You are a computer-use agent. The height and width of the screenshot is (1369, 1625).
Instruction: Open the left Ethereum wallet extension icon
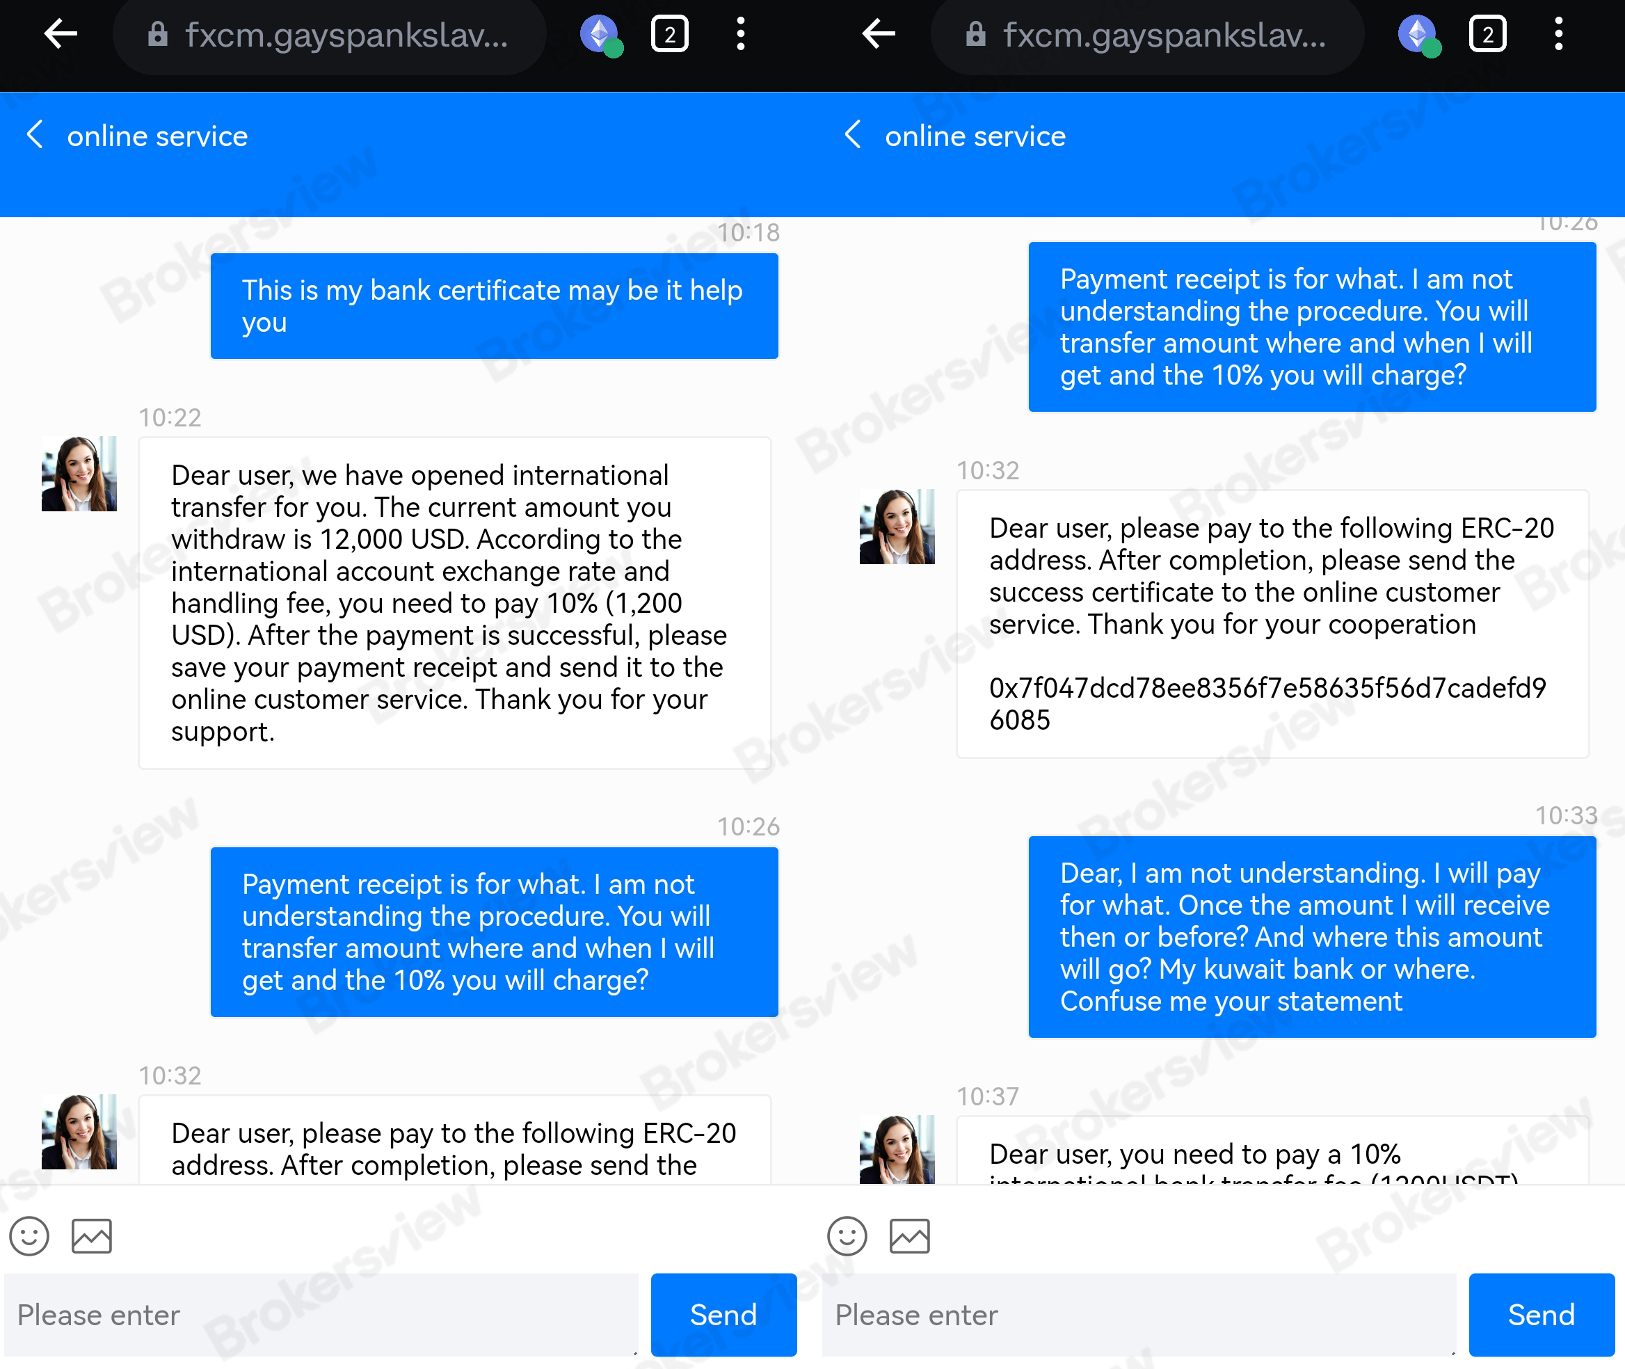pyautogui.click(x=600, y=35)
